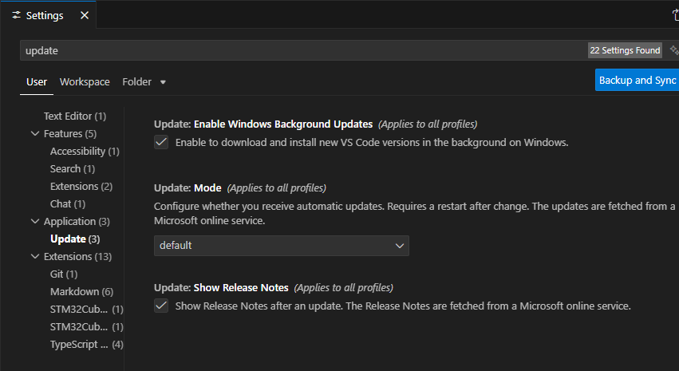Viewport: 679px width, 371px height.
Task: Click the Open Settings (JSON) icon
Action: point(675,15)
